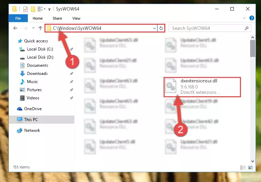This screenshot has height=182, width=261.
Task: Click the scrollbar down arrow
Action: (253, 161)
